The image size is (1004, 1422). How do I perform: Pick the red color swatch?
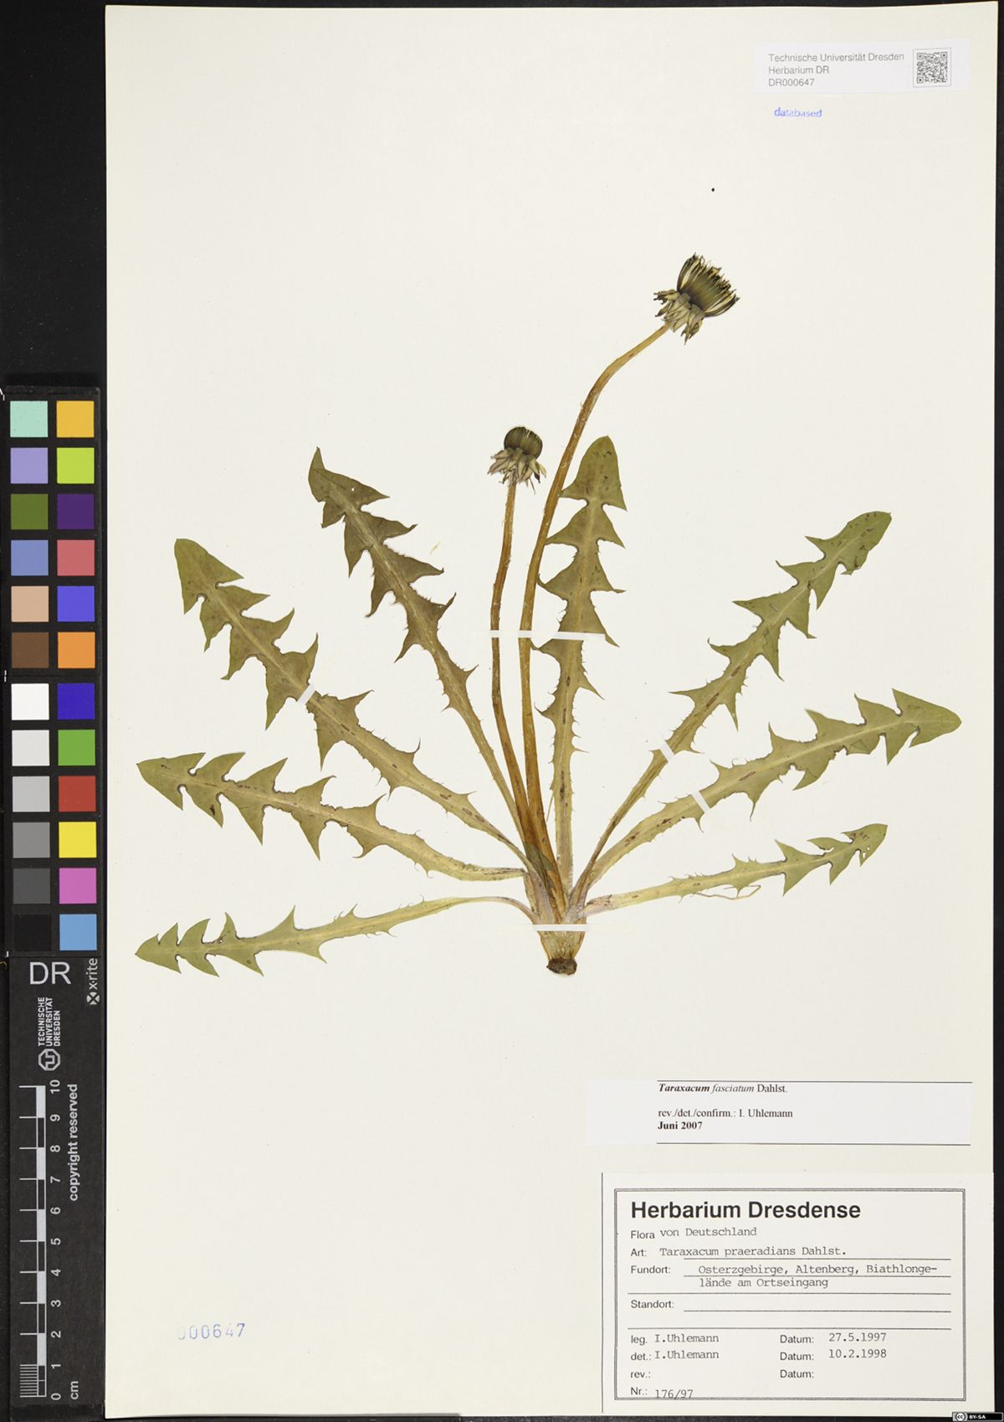click(x=76, y=793)
